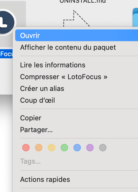Click the highlighted LotoFocus file name label
The image size is (138, 192).
click(x=6, y=54)
